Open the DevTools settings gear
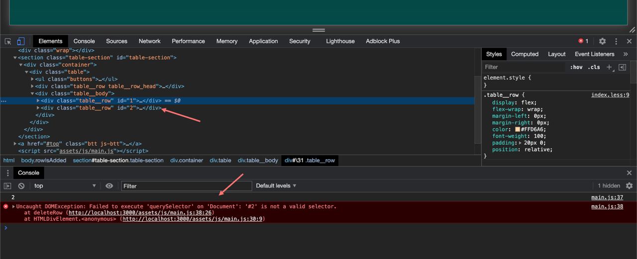 click(x=602, y=41)
